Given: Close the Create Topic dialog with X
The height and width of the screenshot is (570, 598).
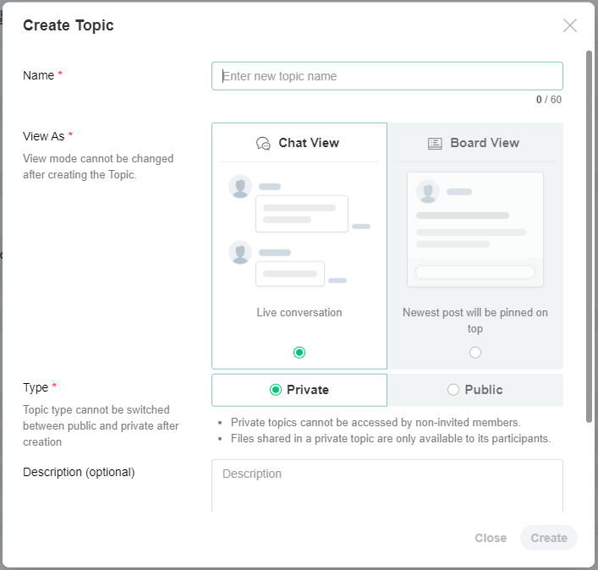Looking at the screenshot, I should [570, 25].
